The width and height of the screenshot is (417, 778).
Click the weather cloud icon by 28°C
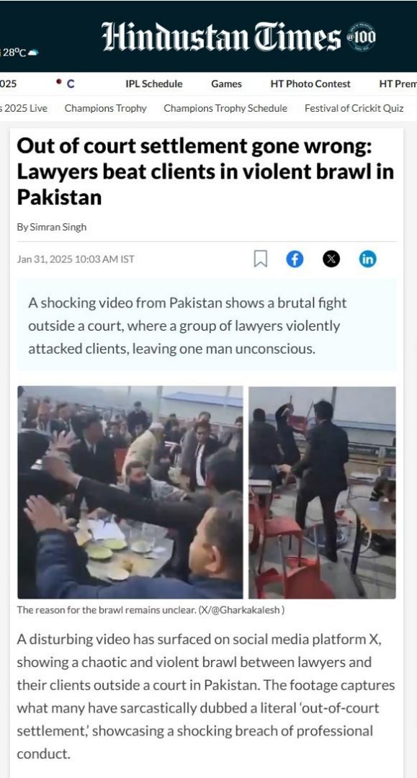[32, 53]
